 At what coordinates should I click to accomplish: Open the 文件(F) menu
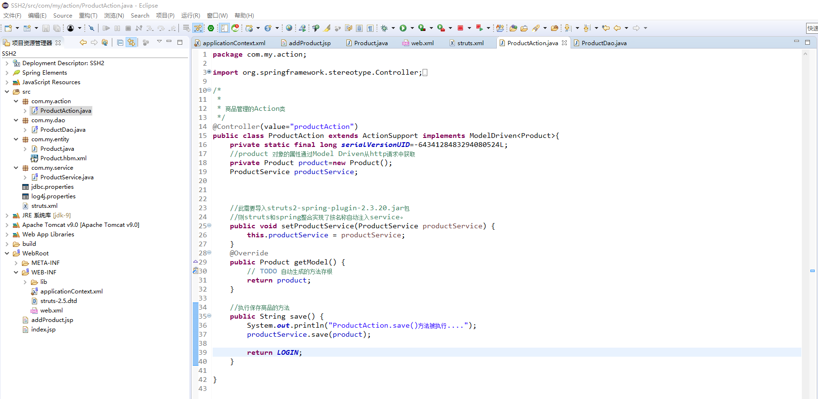[x=12, y=16]
